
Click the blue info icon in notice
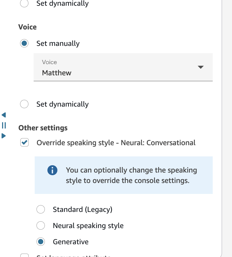(52, 170)
